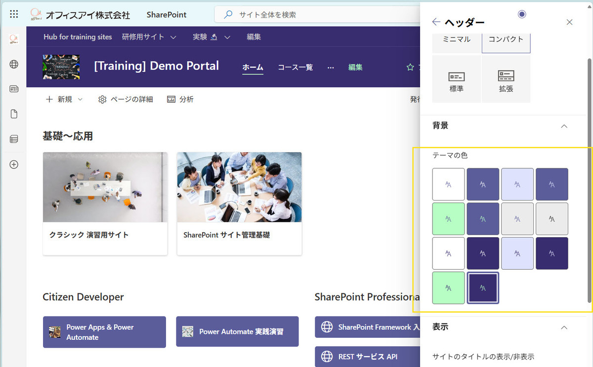Click 編集 in the hub navigation bar

tap(254, 37)
